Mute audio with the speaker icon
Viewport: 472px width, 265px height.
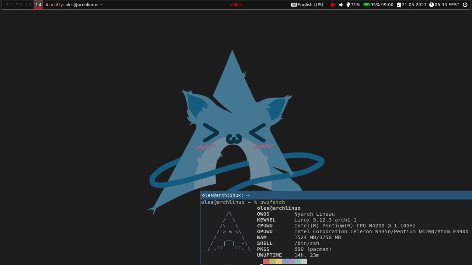coord(341,5)
